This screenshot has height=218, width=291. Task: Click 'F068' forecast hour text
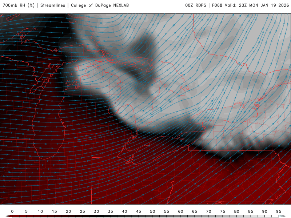(x=217, y=5)
